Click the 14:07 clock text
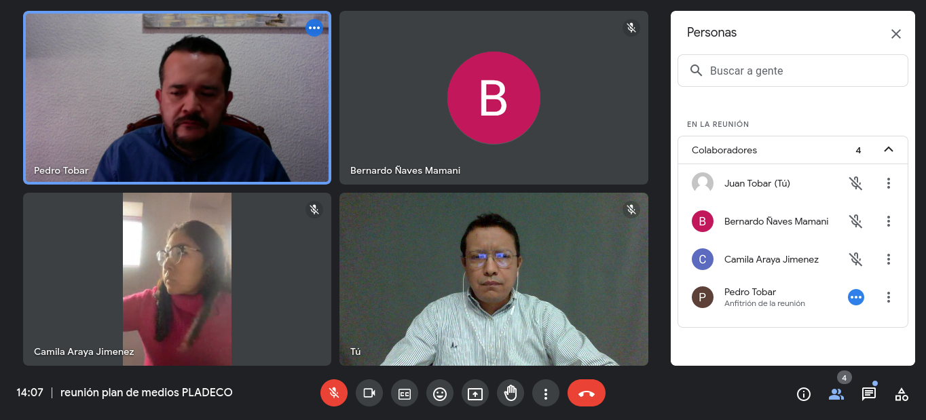The image size is (926, 420). 30,392
